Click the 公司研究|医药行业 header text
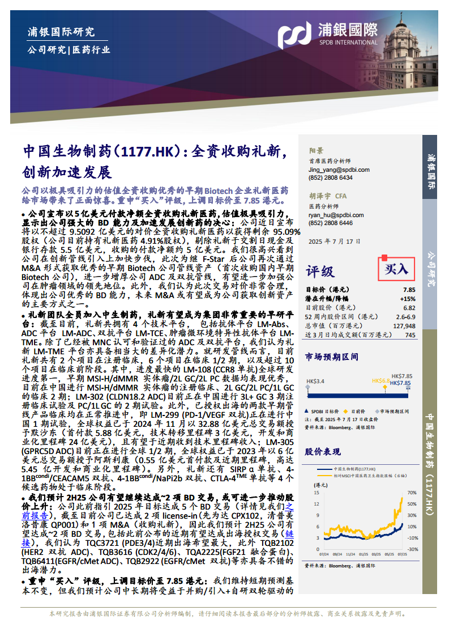 pyautogui.click(x=69, y=50)
